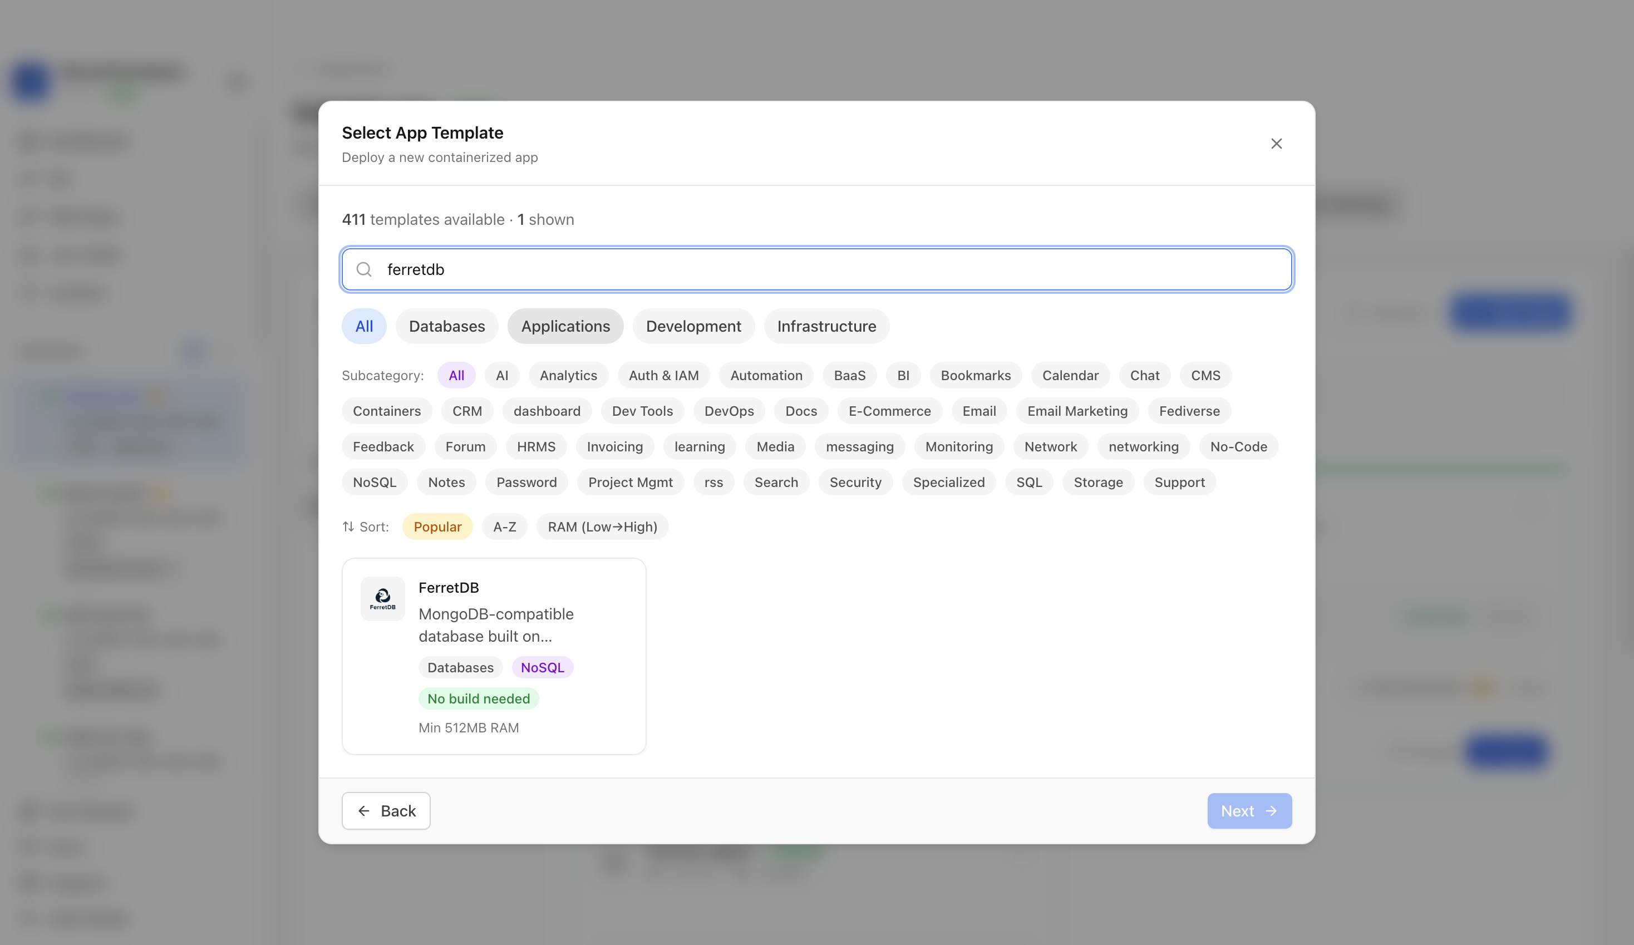1634x945 pixels.
Task: Filter by CMS subcategory
Action: (1206, 376)
